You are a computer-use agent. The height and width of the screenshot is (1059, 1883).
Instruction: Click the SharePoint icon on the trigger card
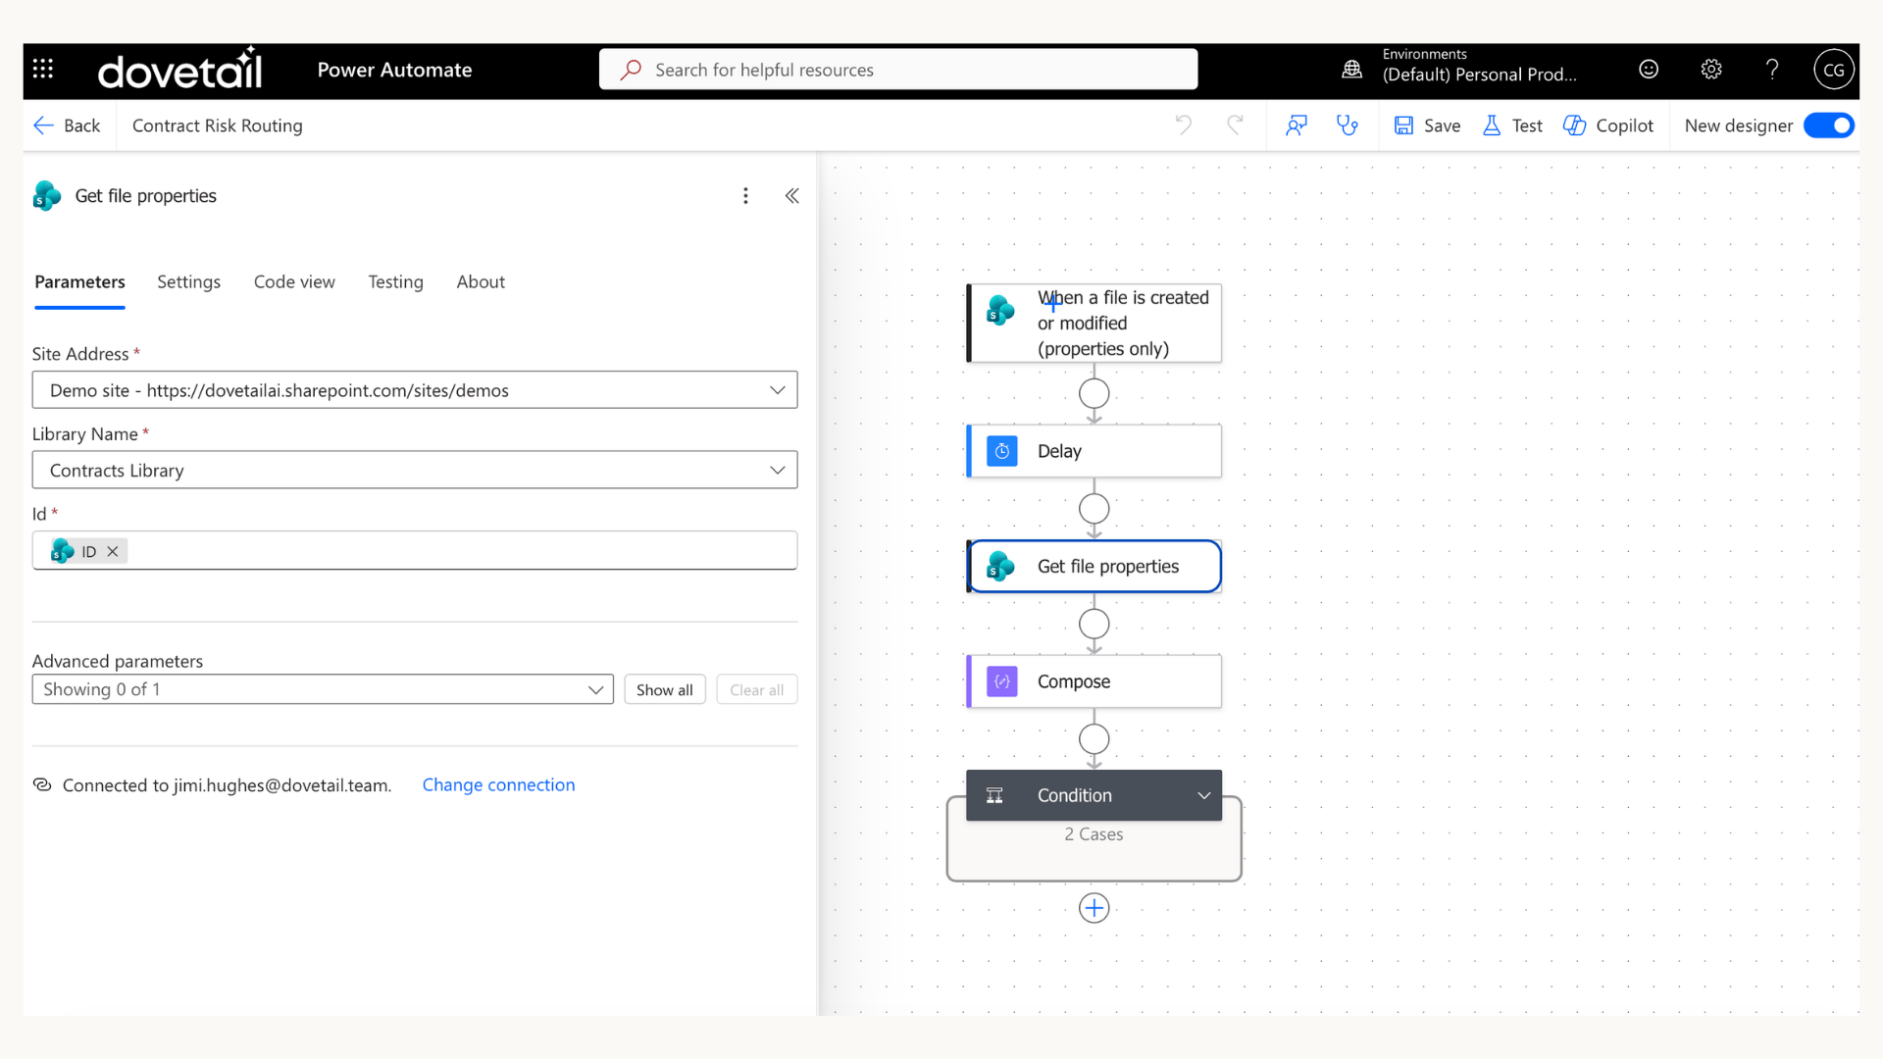(1000, 310)
